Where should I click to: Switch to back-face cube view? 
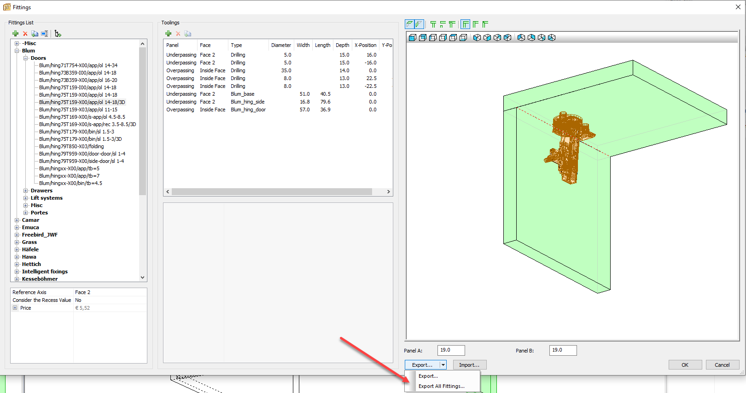(423, 38)
